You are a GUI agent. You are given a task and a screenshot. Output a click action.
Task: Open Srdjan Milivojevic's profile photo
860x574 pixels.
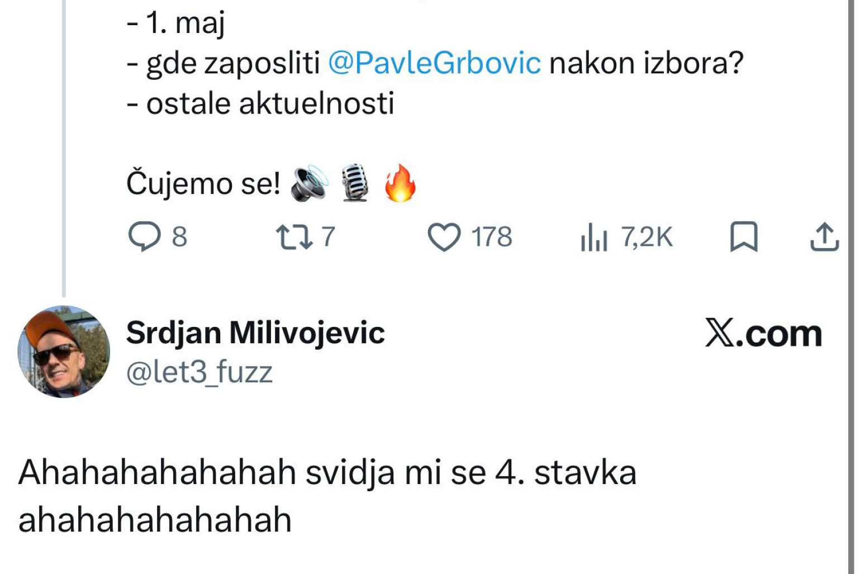64,352
